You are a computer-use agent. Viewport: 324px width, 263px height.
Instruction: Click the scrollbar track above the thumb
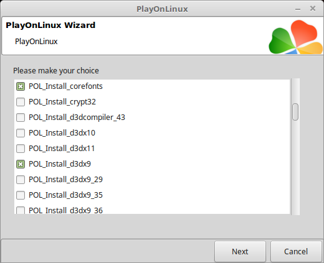[295, 91]
